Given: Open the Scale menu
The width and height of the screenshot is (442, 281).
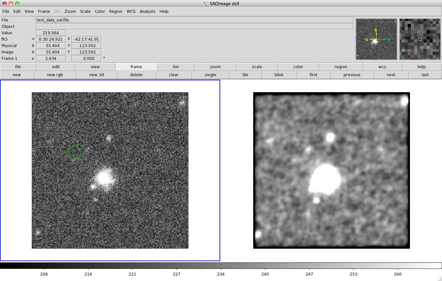Looking at the screenshot, I should coord(85,11).
